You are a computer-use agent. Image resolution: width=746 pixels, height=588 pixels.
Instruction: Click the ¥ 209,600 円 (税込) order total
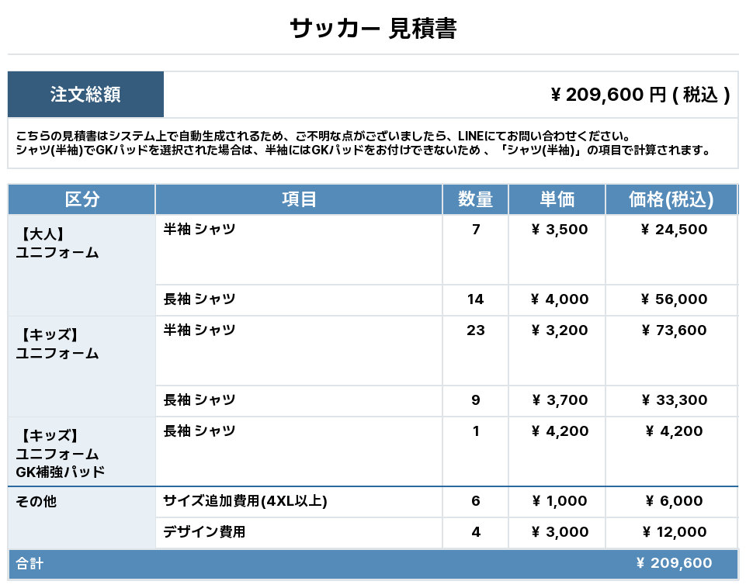point(640,95)
